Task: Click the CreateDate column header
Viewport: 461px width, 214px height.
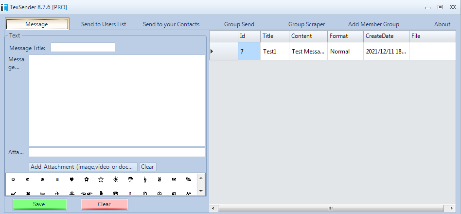Action: [386, 36]
